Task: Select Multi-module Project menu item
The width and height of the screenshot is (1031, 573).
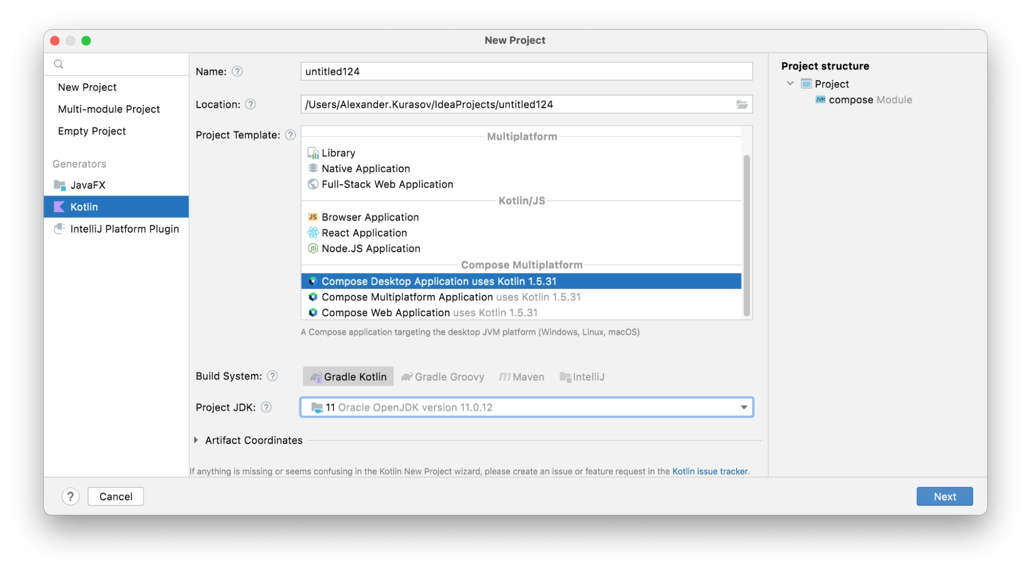Action: click(x=108, y=109)
